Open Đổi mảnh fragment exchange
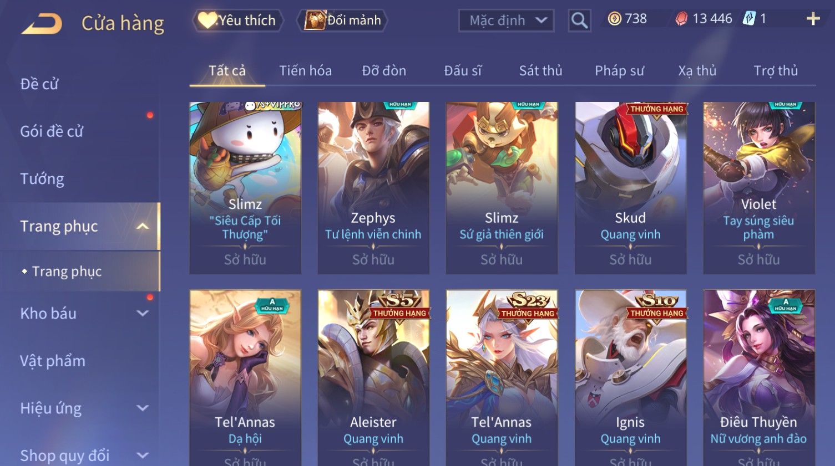 coord(342,21)
